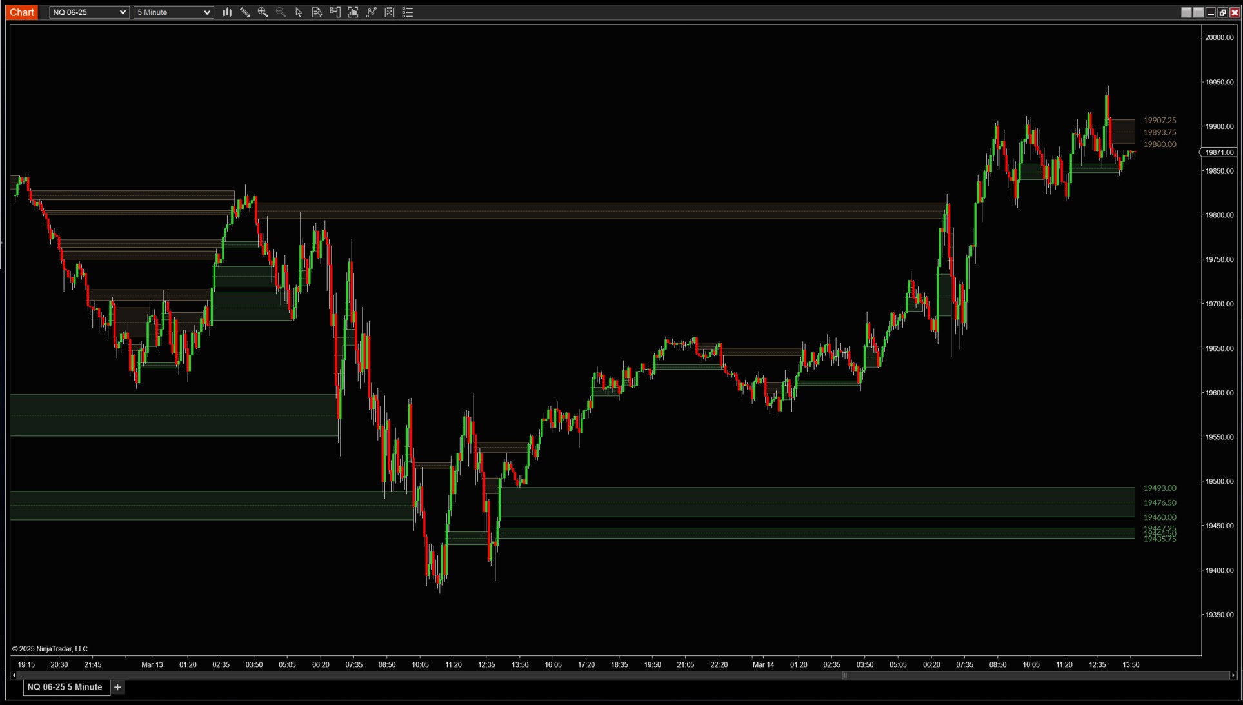Add a new chart tab with plus
Screen dimensions: 1243x705
[x=117, y=687]
